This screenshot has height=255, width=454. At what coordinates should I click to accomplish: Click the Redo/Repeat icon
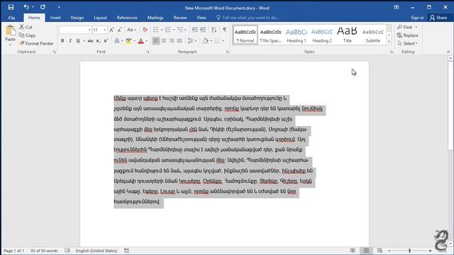pyautogui.click(x=43, y=7)
